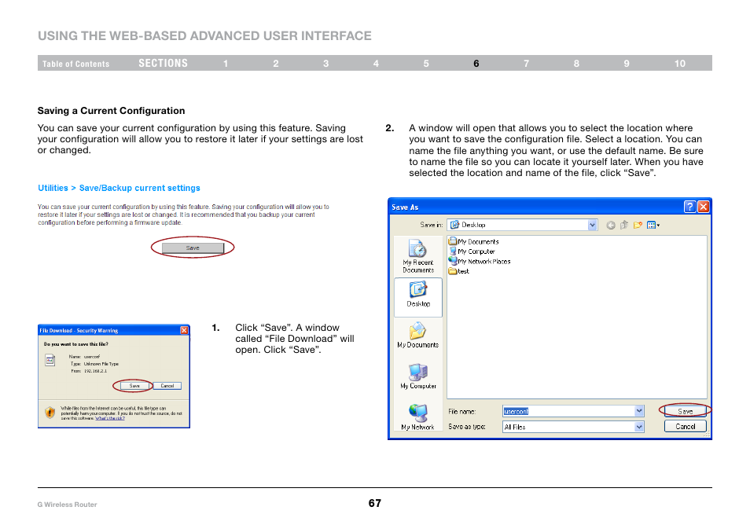
Task: Click the Help question mark in Save As
Action: [x=689, y=207]
